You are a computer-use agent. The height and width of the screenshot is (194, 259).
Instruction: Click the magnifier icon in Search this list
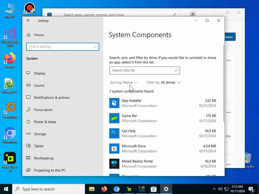[x=176, y=70]
